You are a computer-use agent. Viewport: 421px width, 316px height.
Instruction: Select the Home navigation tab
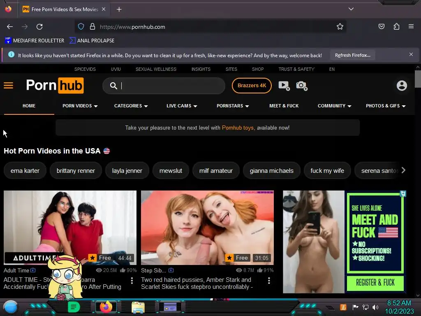29,106
